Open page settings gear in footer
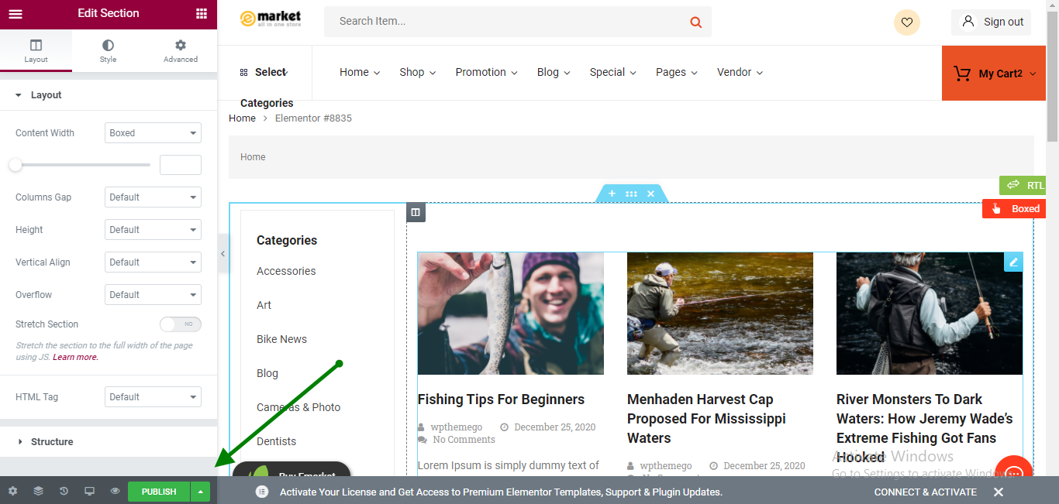1059x504 pixels. coord(12,492)
